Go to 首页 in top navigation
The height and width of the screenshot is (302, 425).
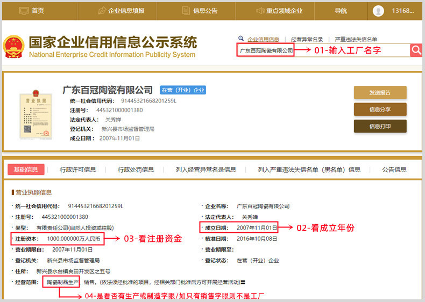point(38,11)
